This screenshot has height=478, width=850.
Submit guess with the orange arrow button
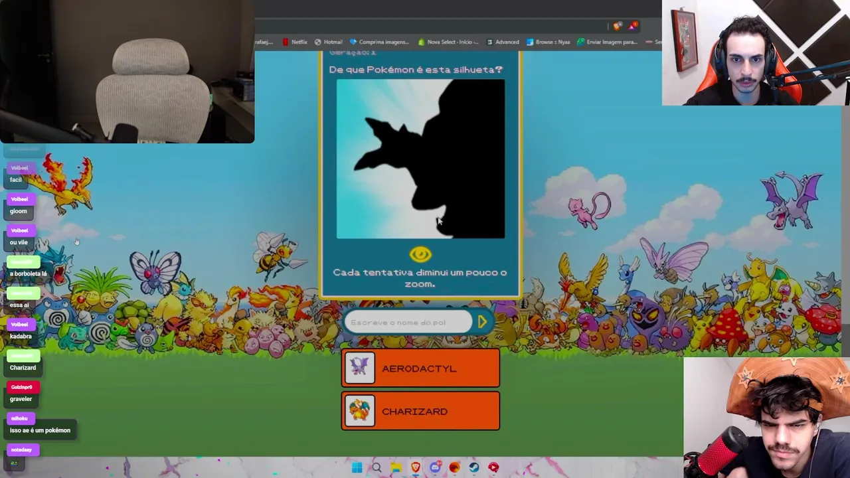click(482, 322)
